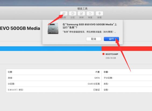This screenshot has width=152, height=111.
Task: Click the hard disk icon in dialog
Action: (x=53, y=28)
